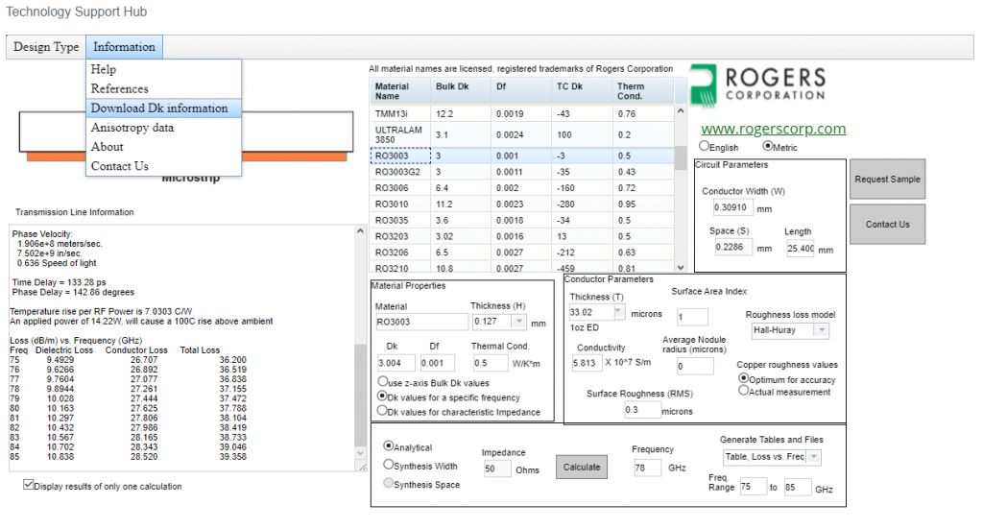Screen dimensions: 983x529
Task: Click the Conductivity input field
Action: click(587, 363)
